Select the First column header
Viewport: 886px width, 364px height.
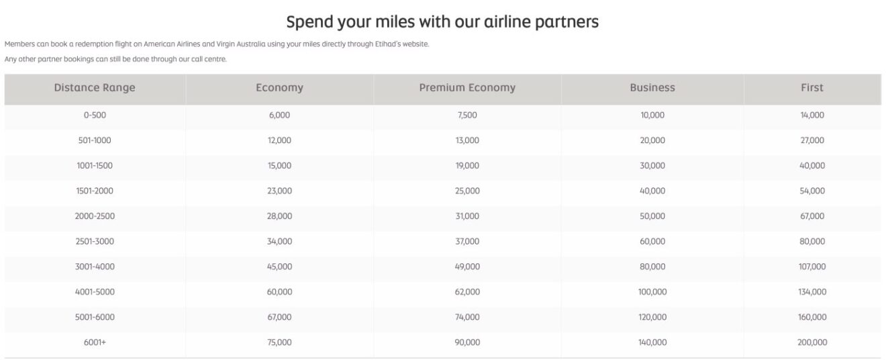coord(812,88)
